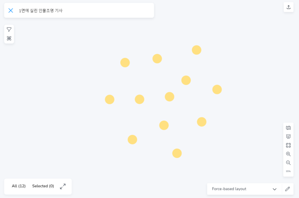Switch to the All (12) tab
The width and height of the screenshot is (299, 198).
coord(19,186)
